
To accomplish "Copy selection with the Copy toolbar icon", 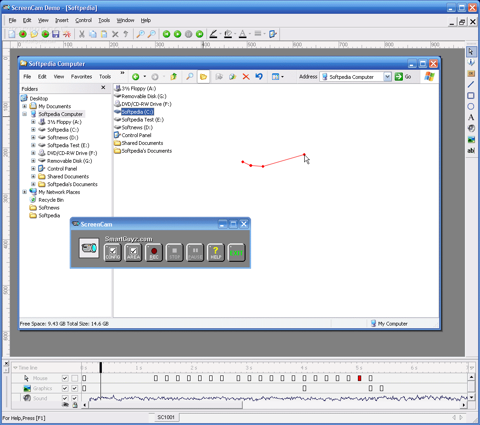I will point(93,34).
